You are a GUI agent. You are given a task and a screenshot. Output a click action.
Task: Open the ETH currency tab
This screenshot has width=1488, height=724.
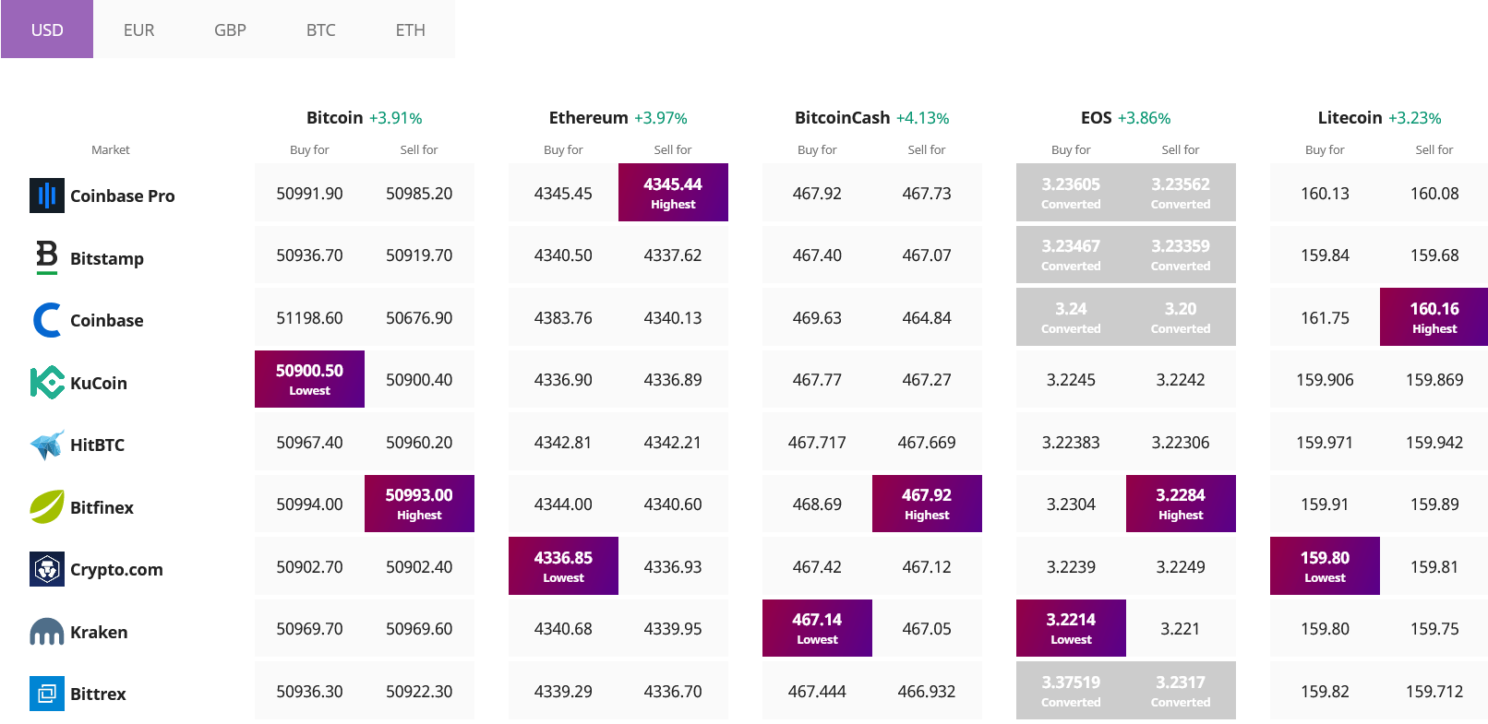point(411,30)
